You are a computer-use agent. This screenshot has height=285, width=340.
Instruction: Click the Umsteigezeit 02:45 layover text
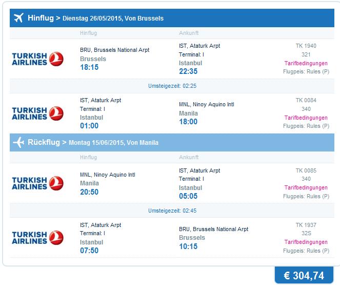coord(172,211)
